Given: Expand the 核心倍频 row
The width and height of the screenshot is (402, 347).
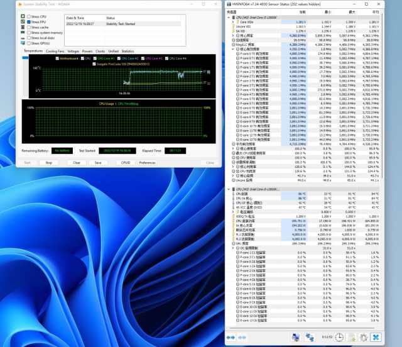Looking at the screenshot, I should 233,176.
